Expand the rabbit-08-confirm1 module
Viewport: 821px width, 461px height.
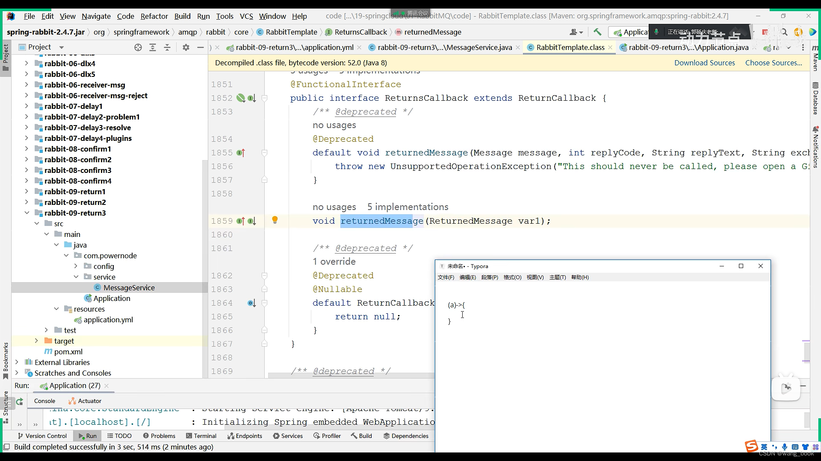27,149
